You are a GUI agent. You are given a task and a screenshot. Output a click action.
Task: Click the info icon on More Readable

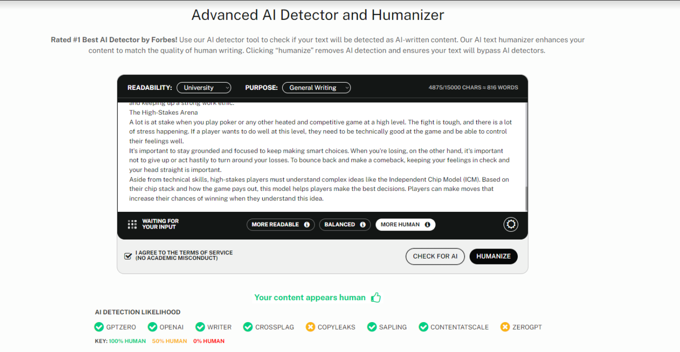click(x=307, y=225)
